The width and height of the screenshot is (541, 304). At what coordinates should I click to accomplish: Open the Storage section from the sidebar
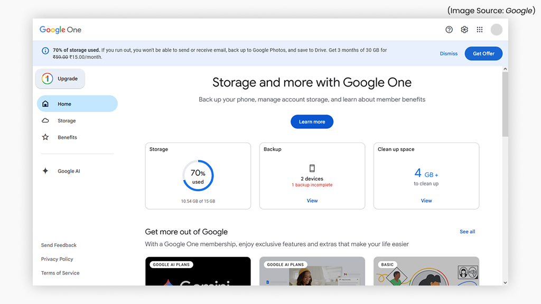click(x=67, y=120)
